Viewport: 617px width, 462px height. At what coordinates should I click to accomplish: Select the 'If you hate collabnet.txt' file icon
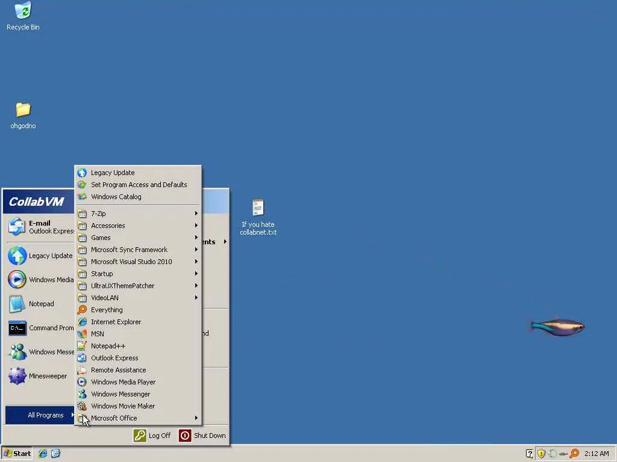(258, 208)
